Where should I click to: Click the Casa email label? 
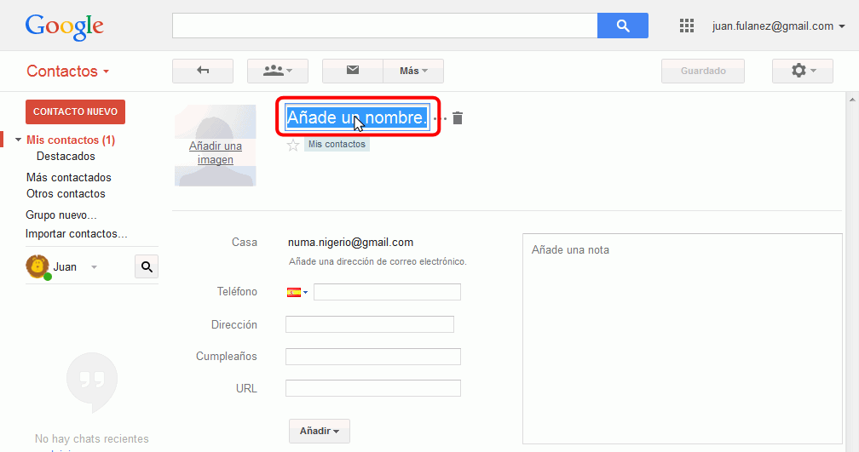tap(245, 243)
